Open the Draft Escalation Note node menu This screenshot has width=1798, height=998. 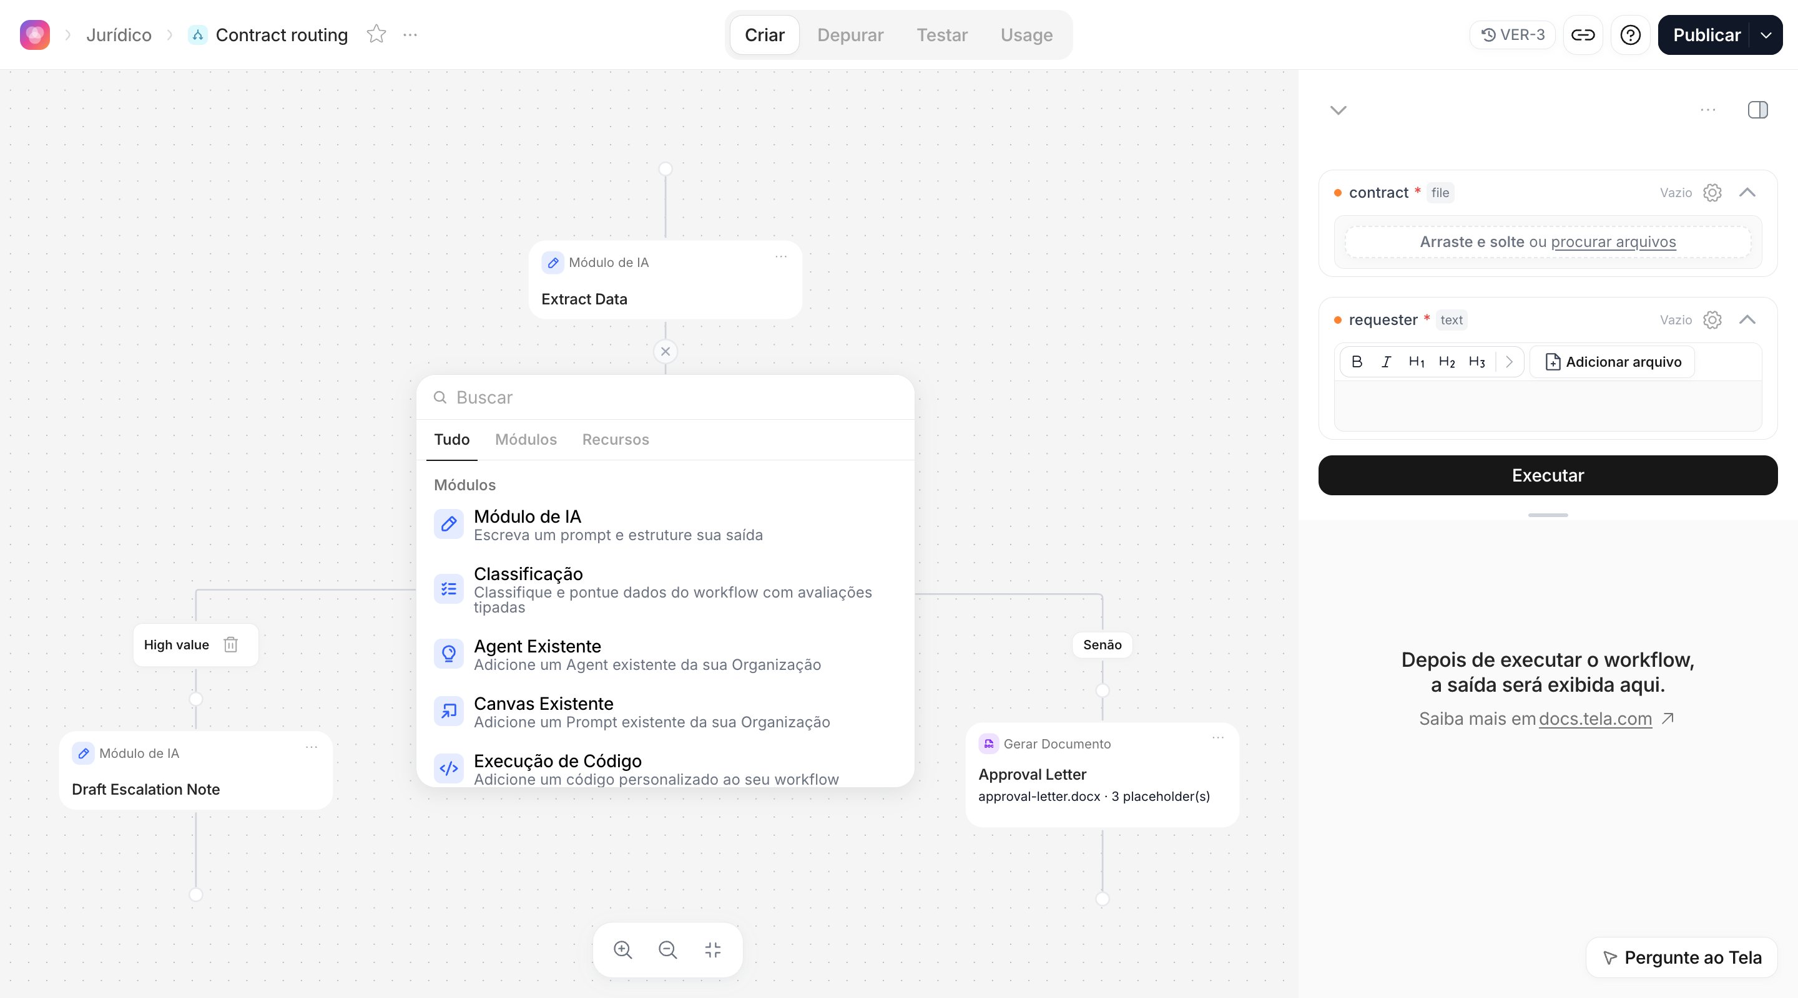point(312,747)
